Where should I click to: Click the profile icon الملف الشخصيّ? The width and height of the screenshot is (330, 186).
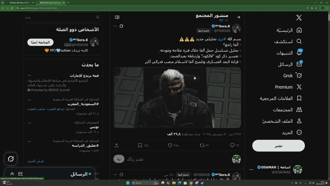pyautogui.click(x=299, y=121)
